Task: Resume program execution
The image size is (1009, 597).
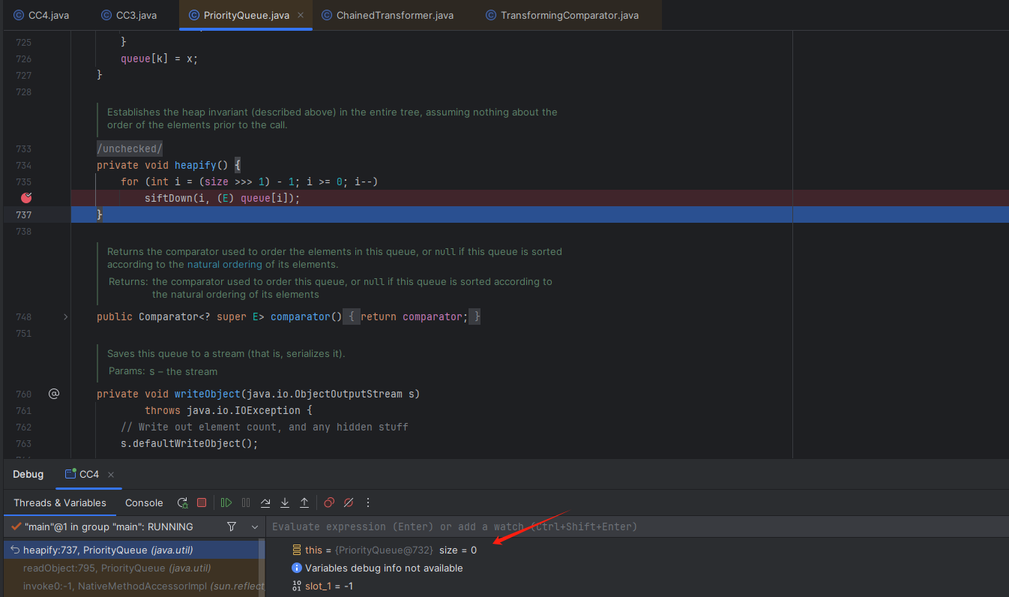Action: (x=226, y=502)
